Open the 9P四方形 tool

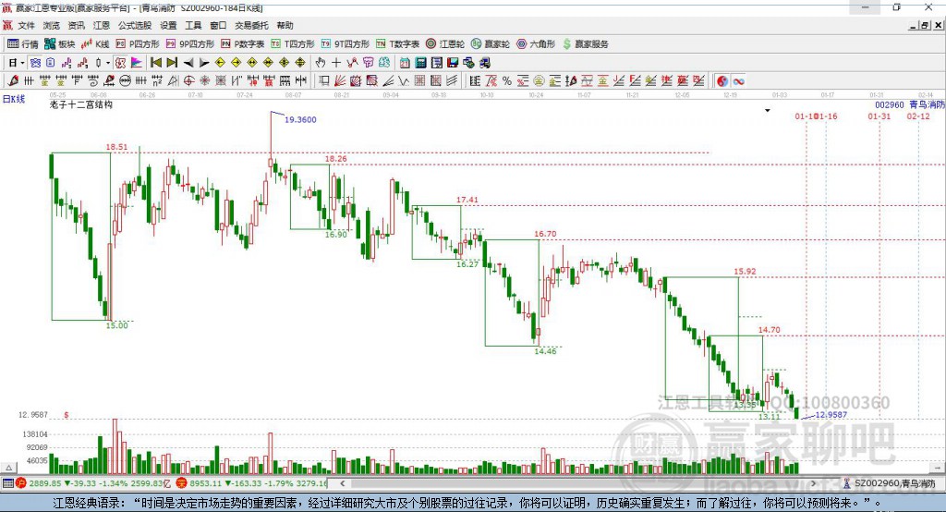pos(190,44)
